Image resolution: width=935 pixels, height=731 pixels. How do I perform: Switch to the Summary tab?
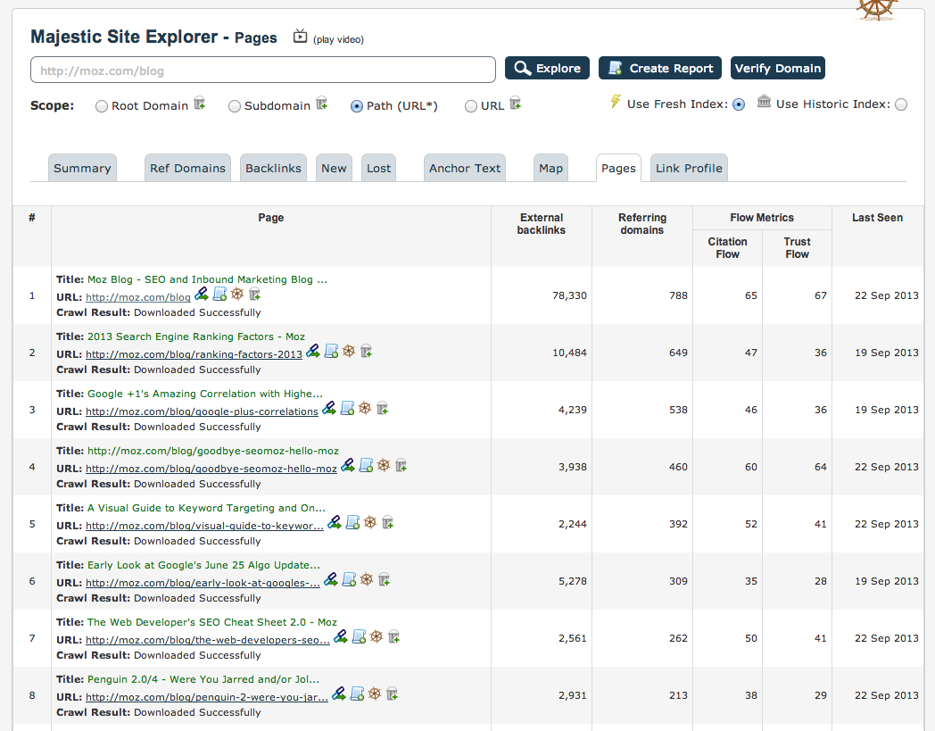(82, 168)
